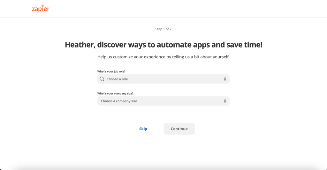Click the "Help us customize your experience" subtitle

point(163,57)
